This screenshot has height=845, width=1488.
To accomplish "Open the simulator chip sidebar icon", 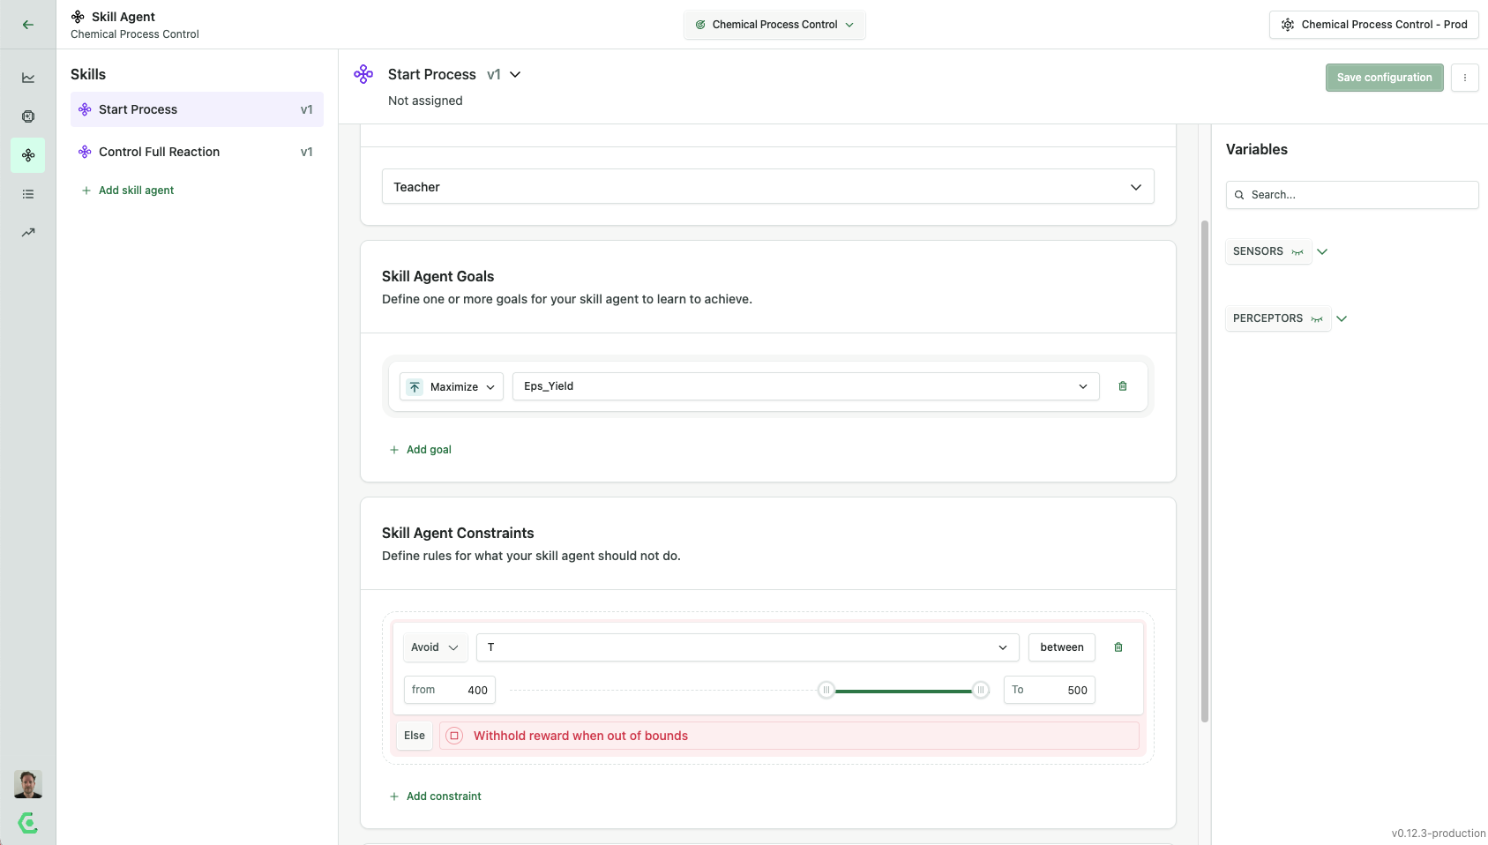I will [x=28, y=116].
